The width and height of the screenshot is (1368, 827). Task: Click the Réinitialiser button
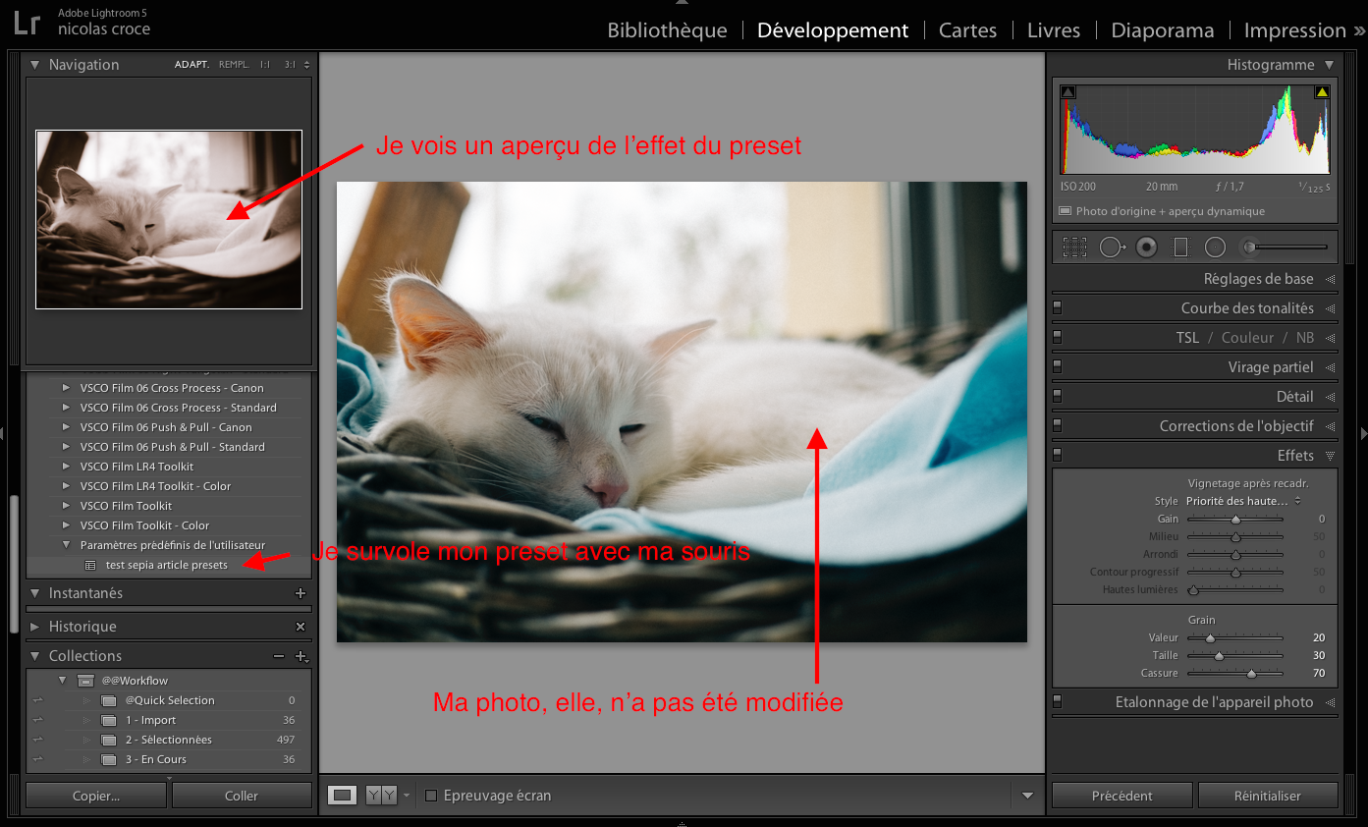(x=1267, y=796)
